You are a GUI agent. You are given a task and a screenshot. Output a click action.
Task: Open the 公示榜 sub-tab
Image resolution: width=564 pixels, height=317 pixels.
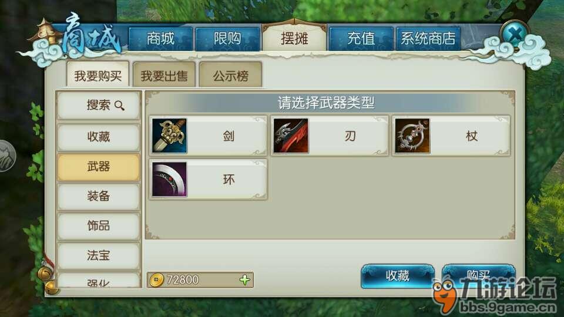(230, 75)
